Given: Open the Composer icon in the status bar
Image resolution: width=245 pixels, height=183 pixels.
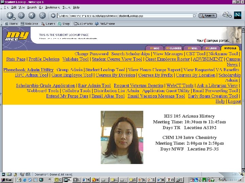Looking at the screenshot, I should 22,175.
